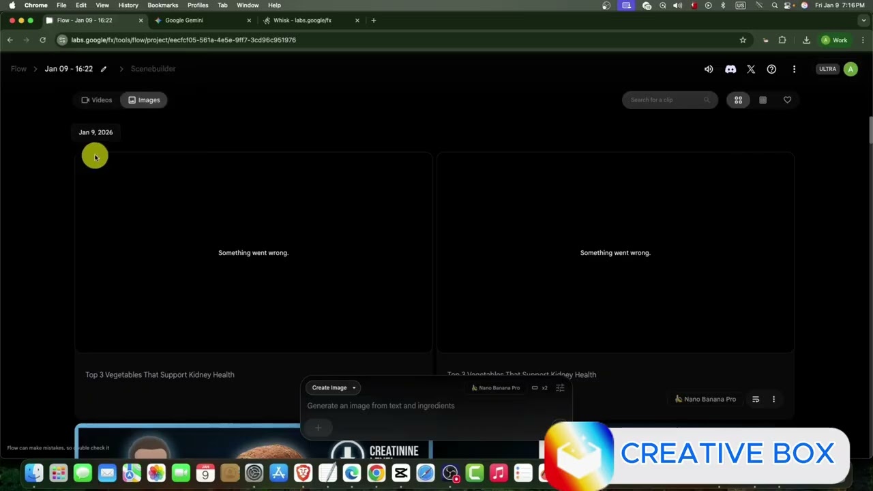Screen dimensions: 873x491
Task: Toggle sound with the speaker icon in Flow header
Action: click(709, 69)
